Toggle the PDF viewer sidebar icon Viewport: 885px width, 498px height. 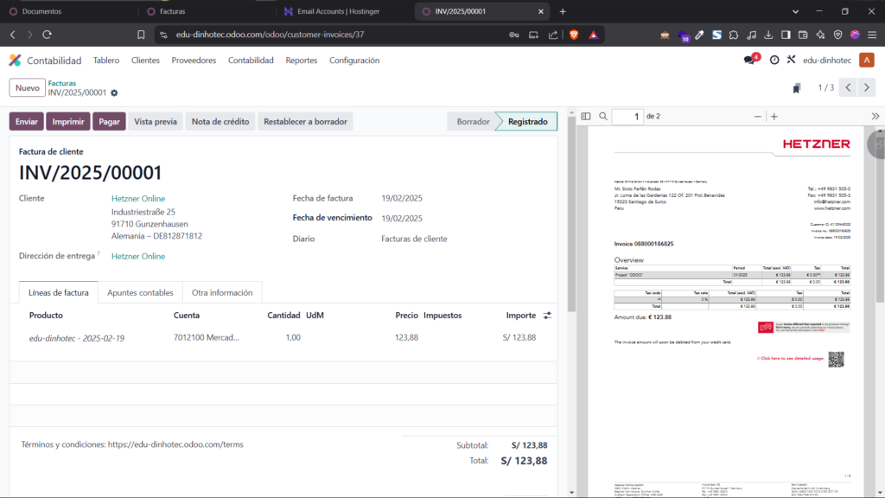click(x=586, y=117)
